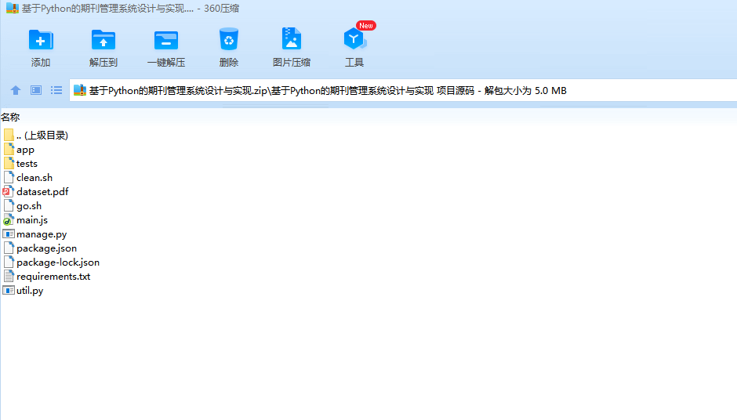Viewport: 737px width, 420px height.
Task: Select the 'tests' folder name
Action: pos(27,164)
